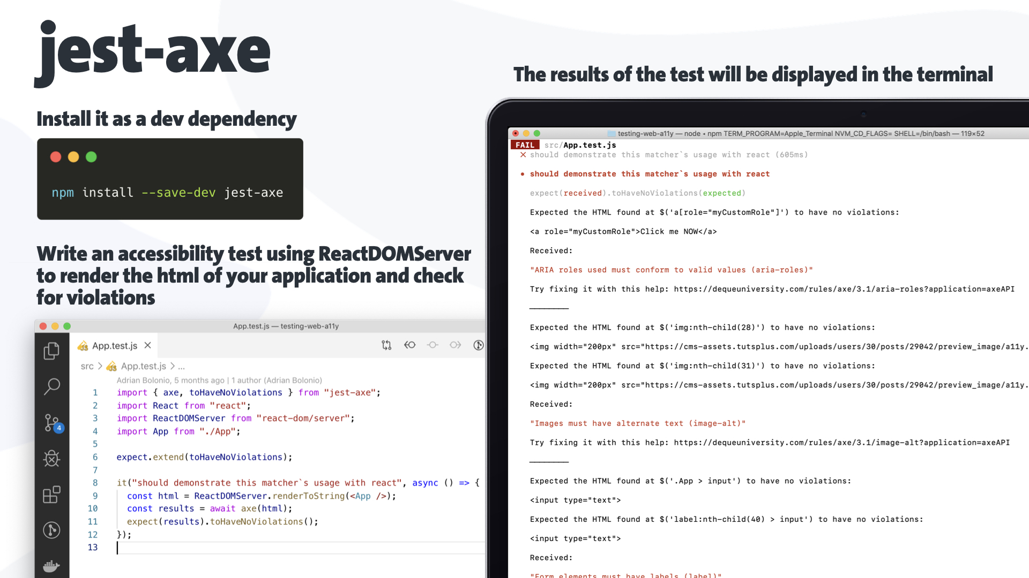The height and width of the screenshot is (578, 1029).
Task: Close the terminal window with red button
Action: pyautogui.click(x=516, y=133)
